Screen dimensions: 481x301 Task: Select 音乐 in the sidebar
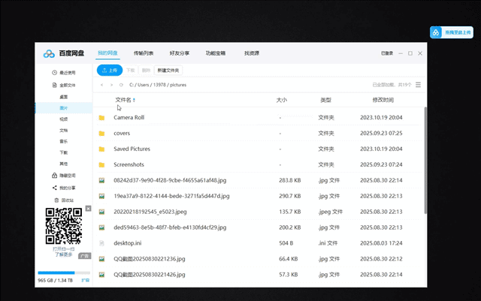[x=63, y=141]
